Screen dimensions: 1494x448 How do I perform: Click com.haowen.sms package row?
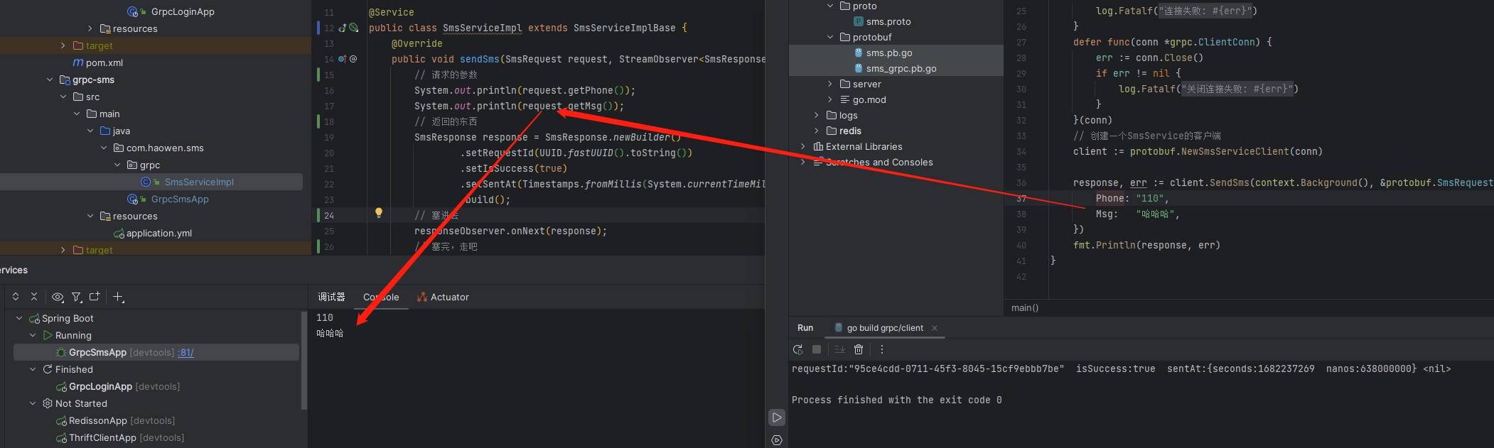pos(165,148)
